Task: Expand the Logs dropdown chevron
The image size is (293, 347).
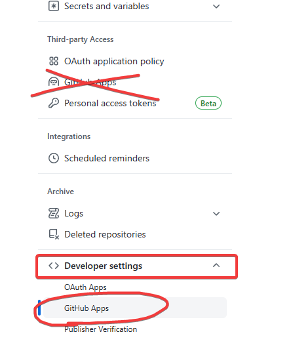Action: (x=216, y=214)
